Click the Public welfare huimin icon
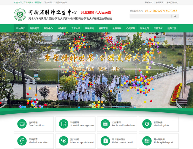 point(105,124)
